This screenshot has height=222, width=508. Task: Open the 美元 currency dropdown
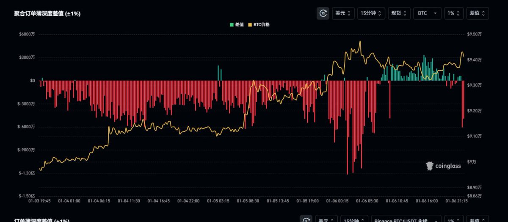click(x=343, y=14)
